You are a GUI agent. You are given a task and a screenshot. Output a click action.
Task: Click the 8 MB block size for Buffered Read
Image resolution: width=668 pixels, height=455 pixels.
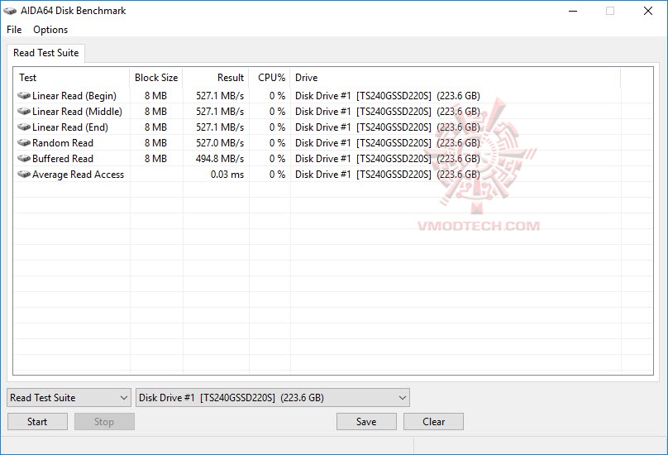tap(155, 159)
